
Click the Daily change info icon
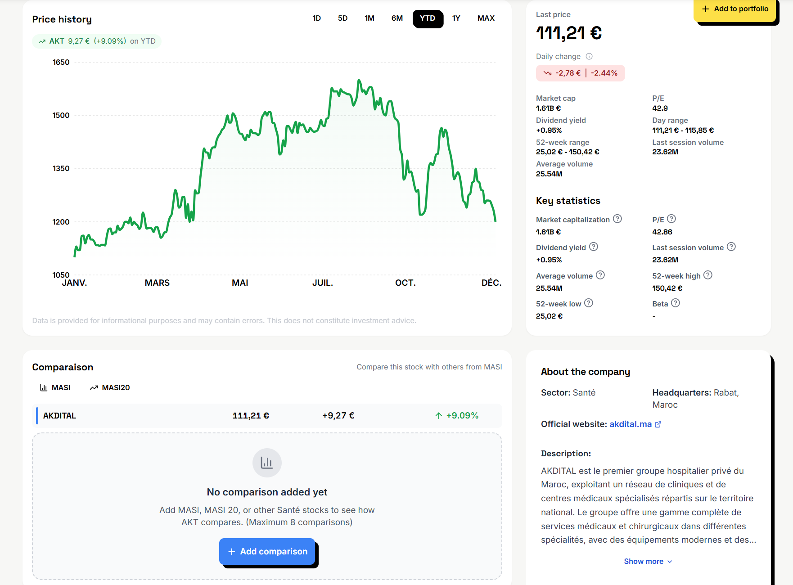589,56
